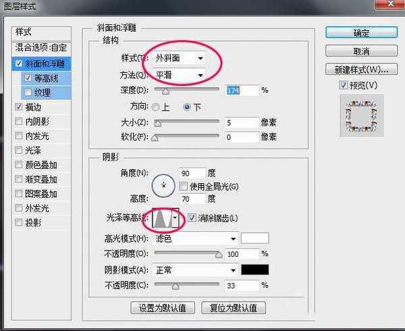Viewport: 405px width, 331px height.
Task: Check 使用全局光 option
Action: 183,186
